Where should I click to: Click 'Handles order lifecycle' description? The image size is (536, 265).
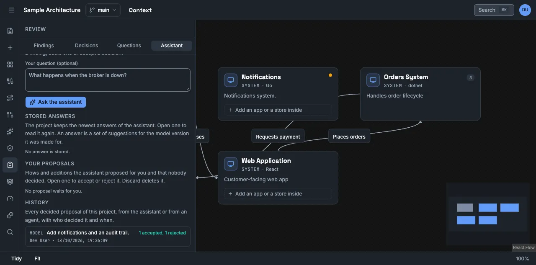pos(395,96)
